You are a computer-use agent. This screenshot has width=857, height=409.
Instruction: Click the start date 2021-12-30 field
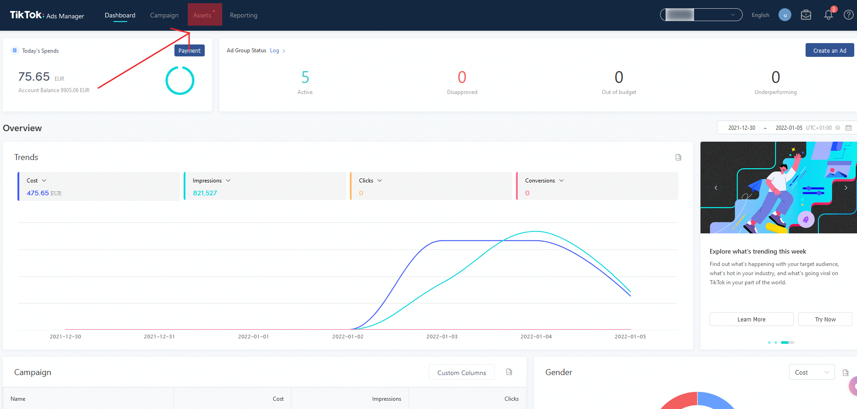click(742, 128)
